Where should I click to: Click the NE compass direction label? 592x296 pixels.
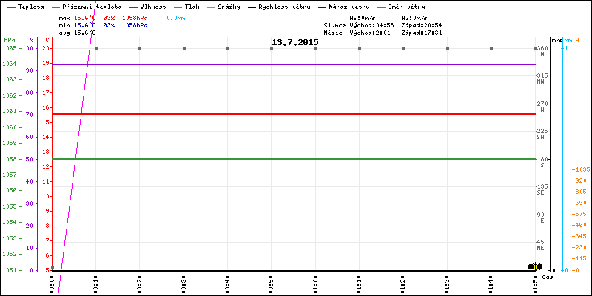coord(540,248)
